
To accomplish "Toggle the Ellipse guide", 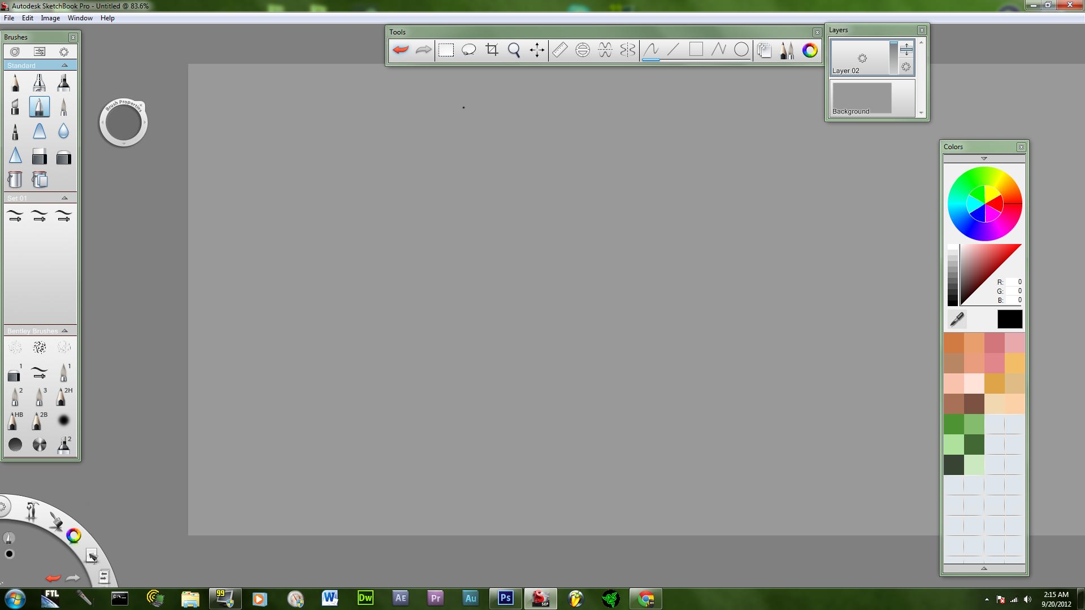I will (583, 50).
